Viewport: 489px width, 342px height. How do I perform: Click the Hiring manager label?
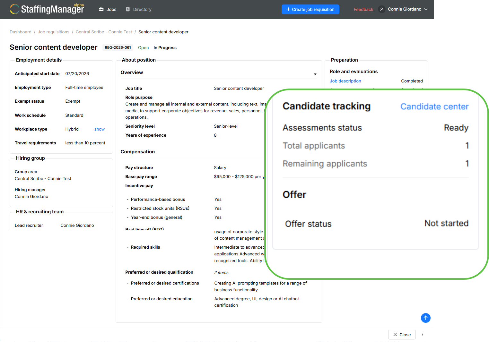pos(30,190)
